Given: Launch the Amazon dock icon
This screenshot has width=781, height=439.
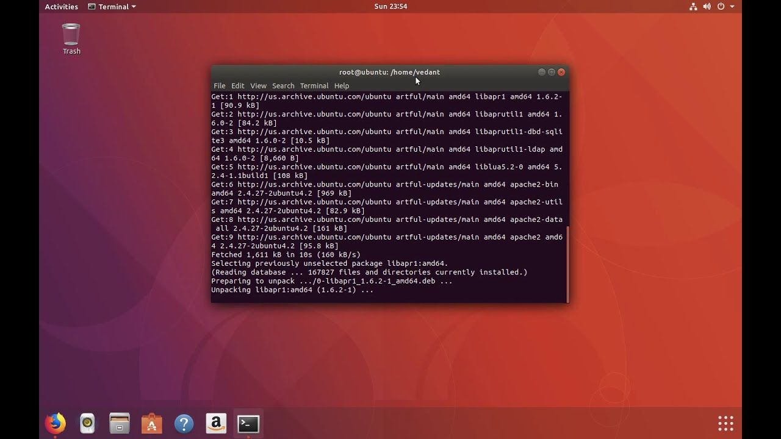Looking at the screenshot, I should (x=216, y=423).
